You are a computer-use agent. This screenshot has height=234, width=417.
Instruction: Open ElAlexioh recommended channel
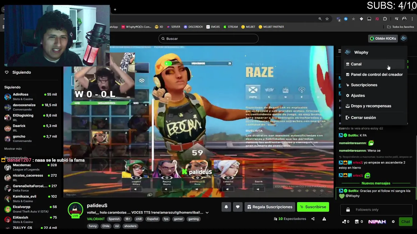point(31,219)
